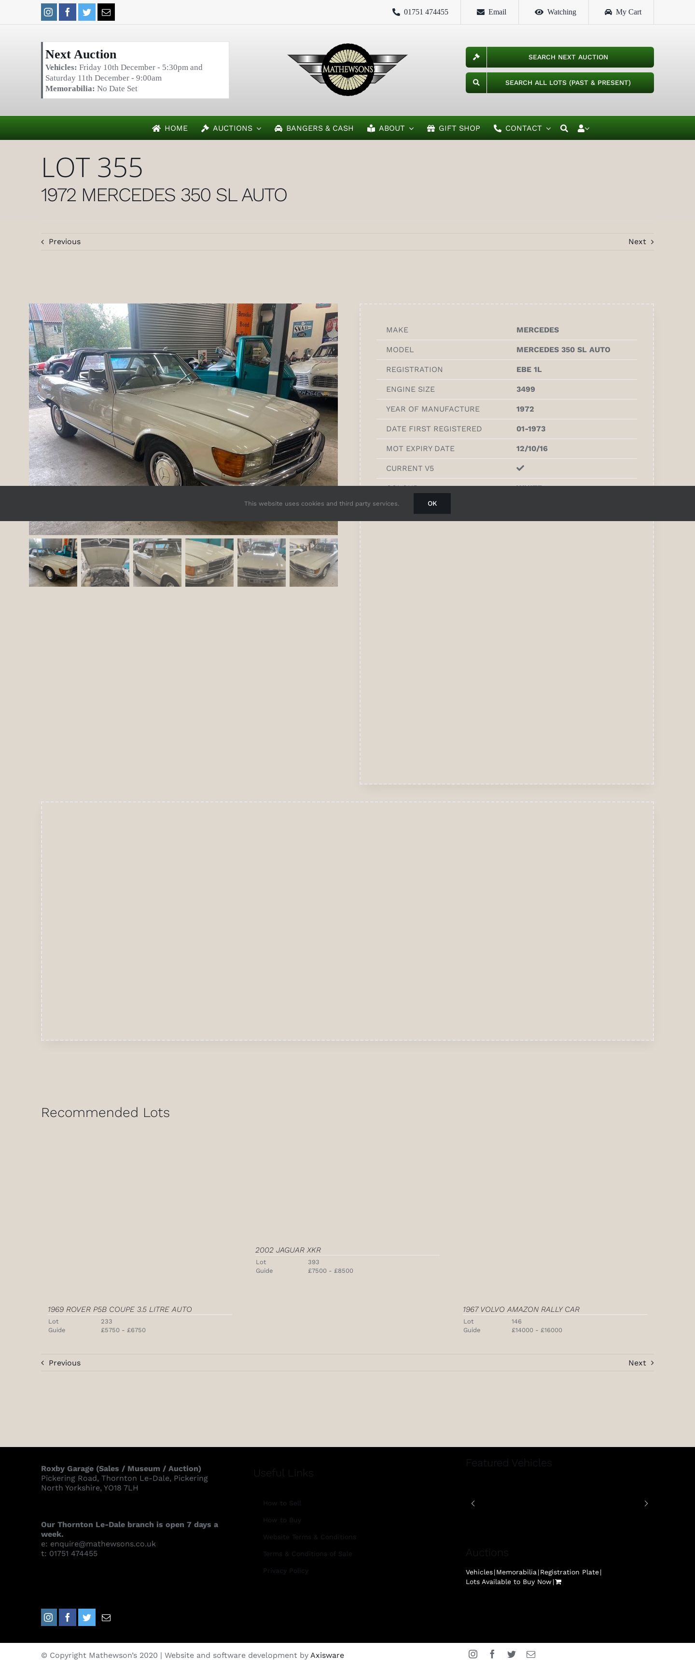Open footer Facebook square icon
The image size is (695, 1668).
(68, 1617)
